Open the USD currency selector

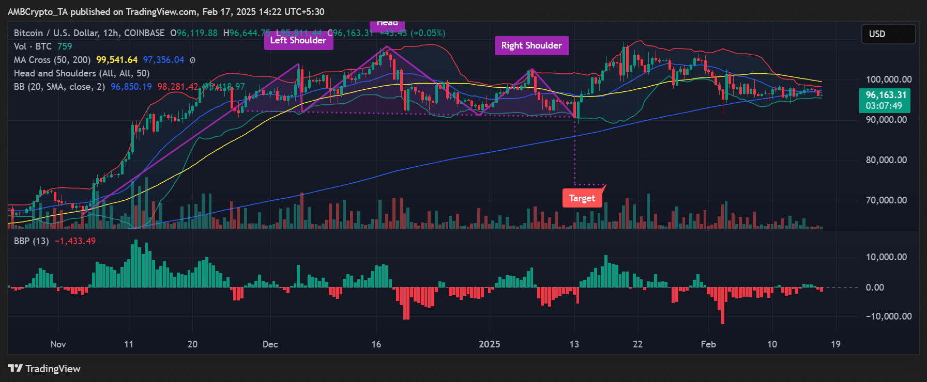(x=888, y=34)
